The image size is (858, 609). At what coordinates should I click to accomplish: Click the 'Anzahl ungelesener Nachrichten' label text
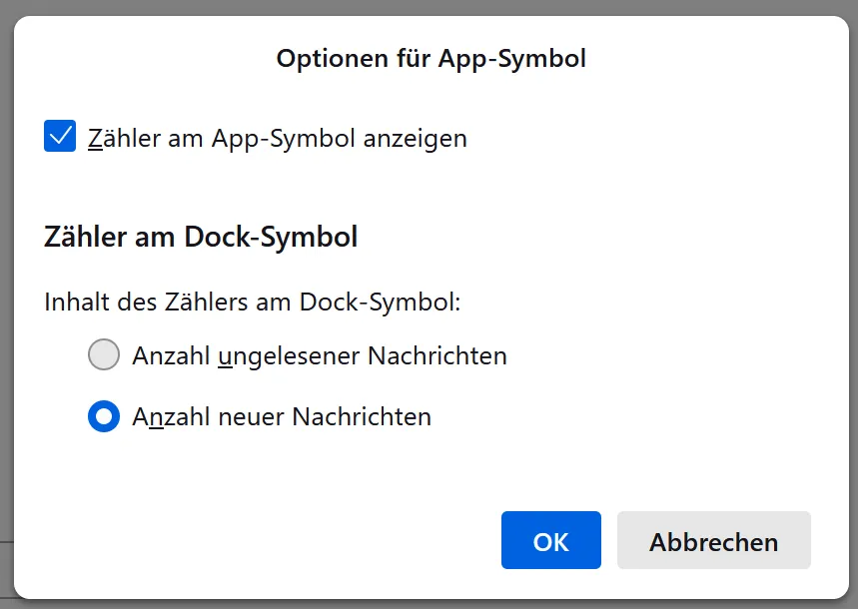click(320, 356)
